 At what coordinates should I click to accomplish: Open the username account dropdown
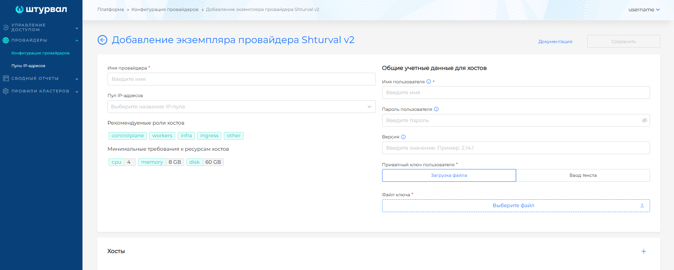pos(644,10)
